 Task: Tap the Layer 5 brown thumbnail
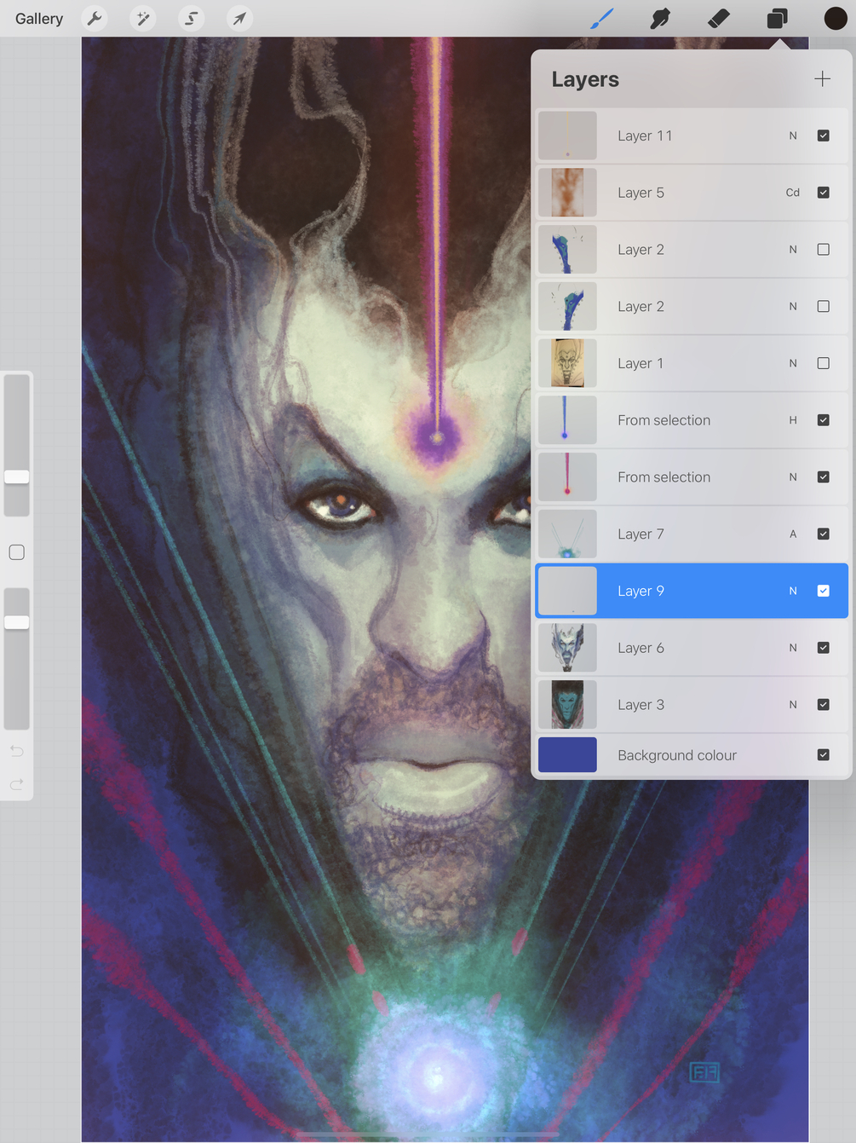click(567, 193)
